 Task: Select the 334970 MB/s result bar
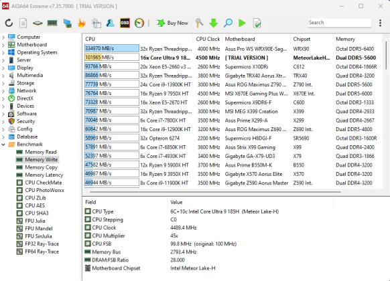click(112, 48)
